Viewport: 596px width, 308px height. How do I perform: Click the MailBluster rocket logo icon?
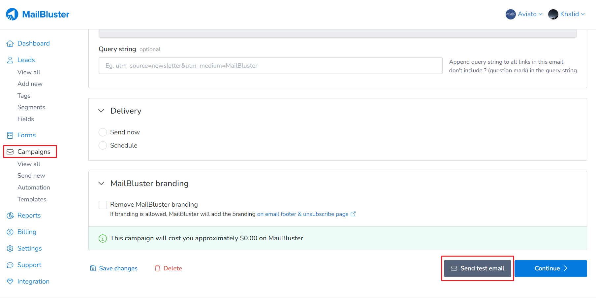click(12, 14)
